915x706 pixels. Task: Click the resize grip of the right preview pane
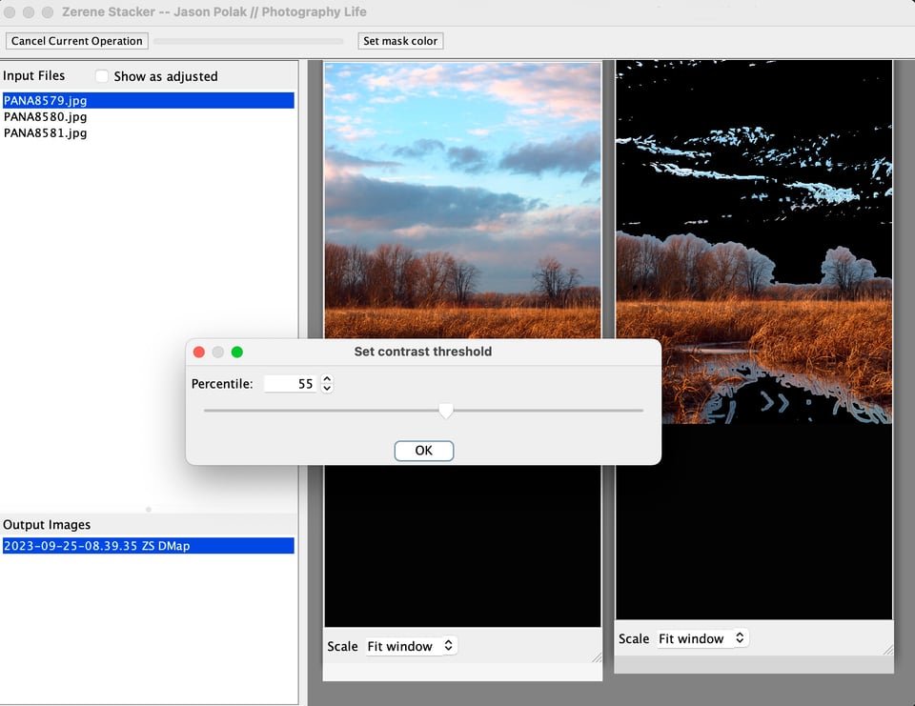(x=887, y=650)
